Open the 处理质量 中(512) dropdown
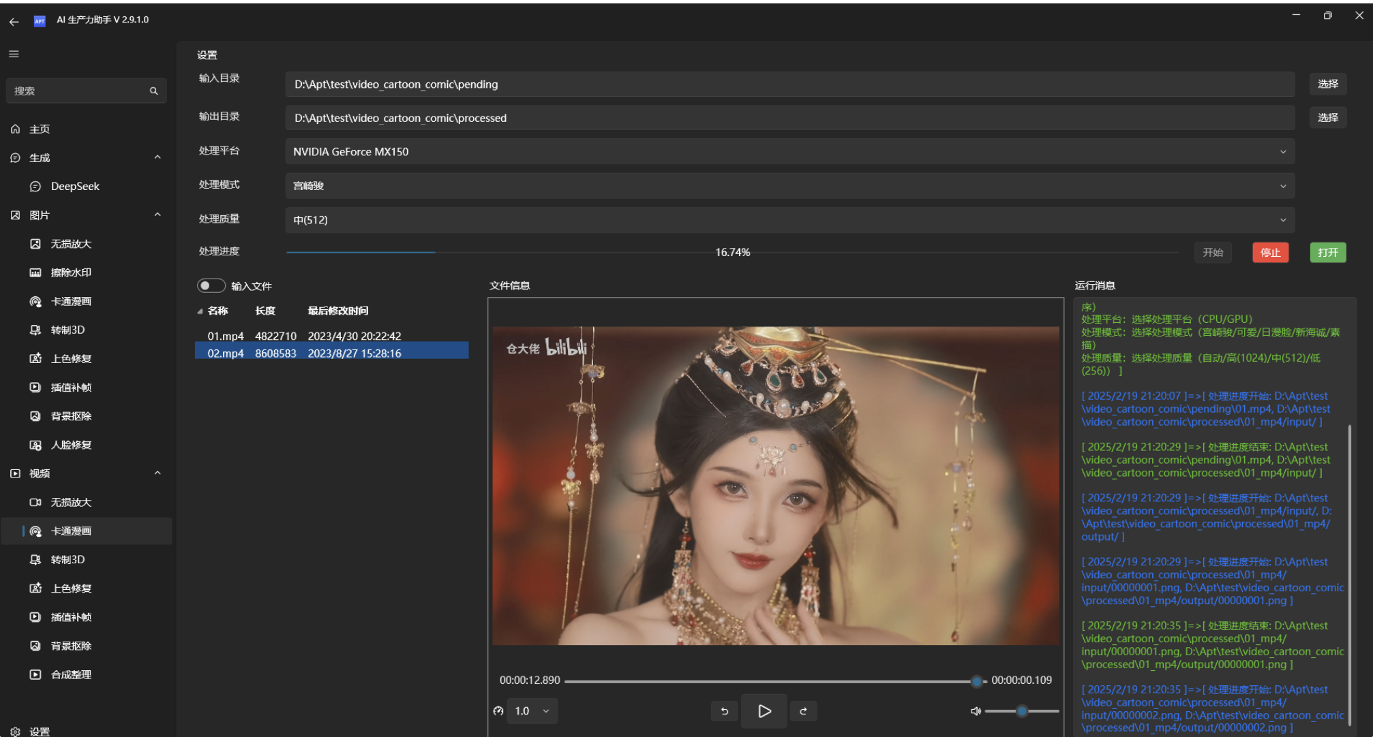Image resolution: width=1373 pixels, height=737 pixels. 789,220
